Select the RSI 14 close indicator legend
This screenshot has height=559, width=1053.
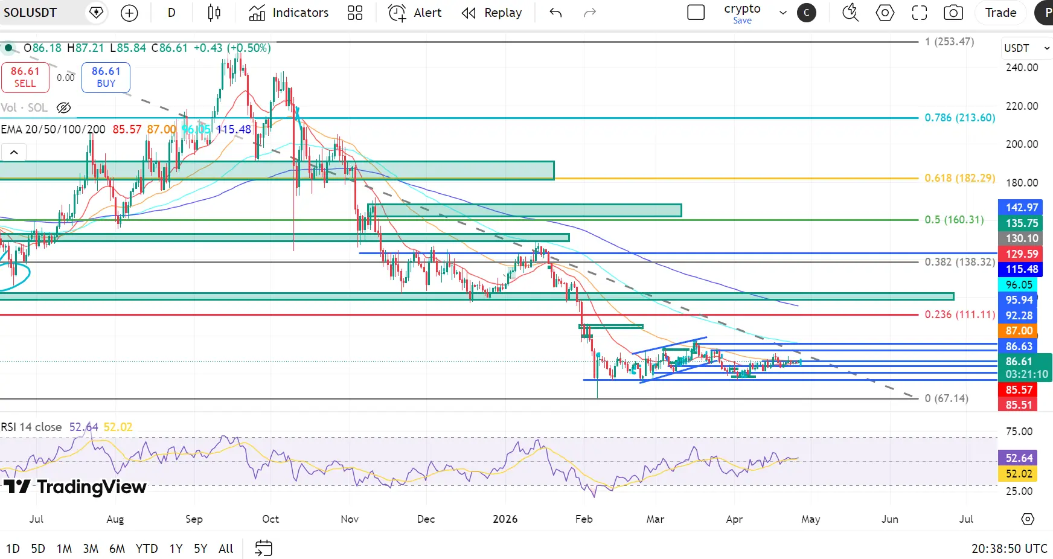click(31, 427)
